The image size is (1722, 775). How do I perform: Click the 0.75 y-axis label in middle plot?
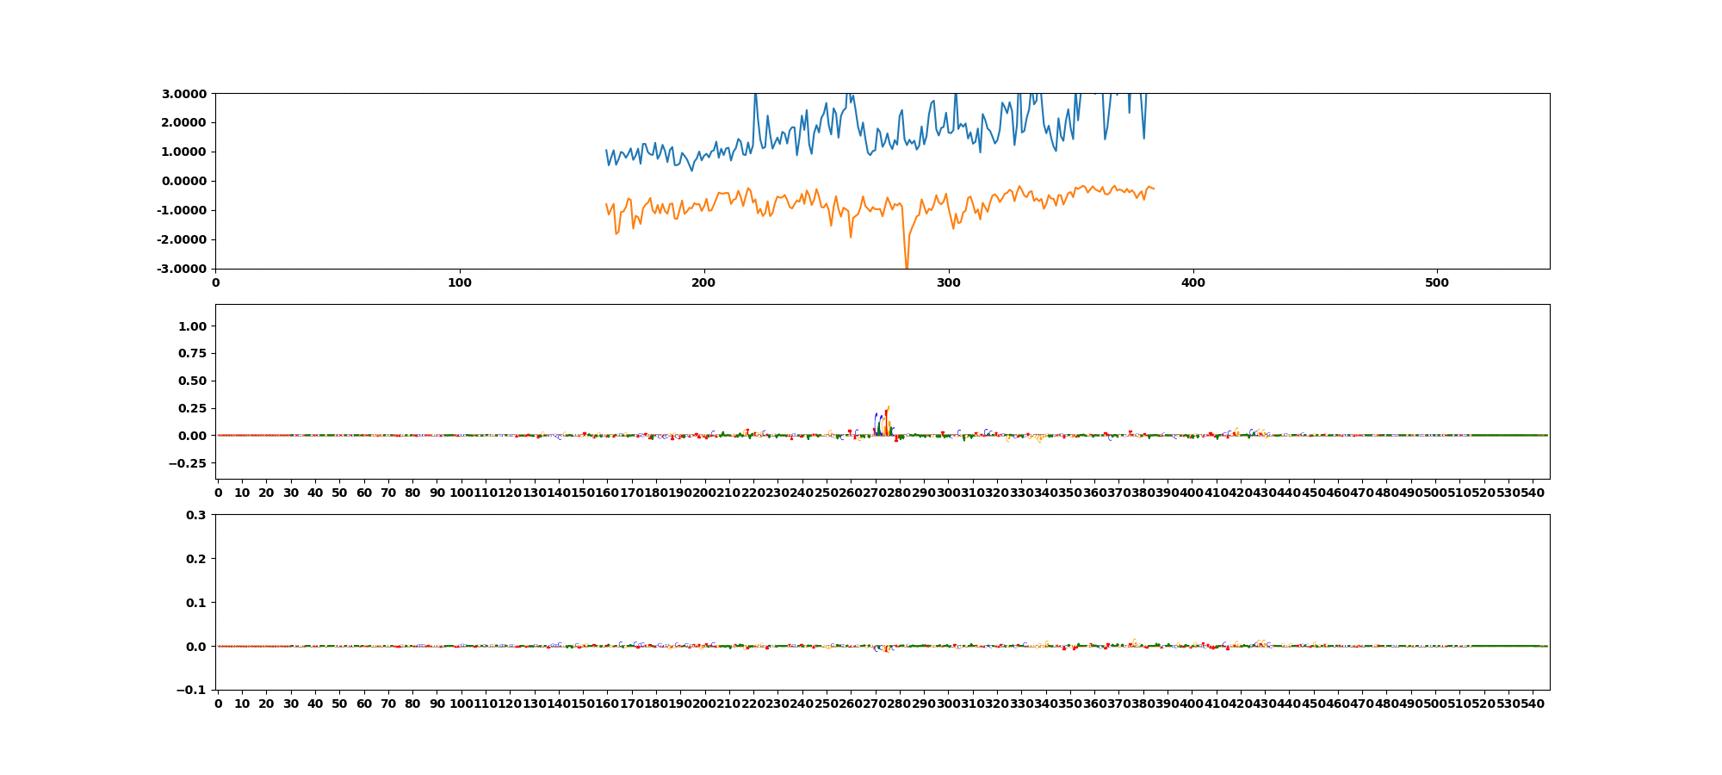coord(192,354)
